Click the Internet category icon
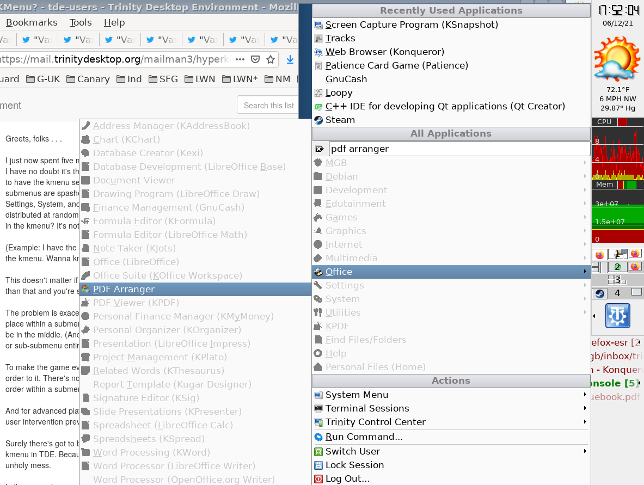The image size is (644, 485). (x=318, y=244)
